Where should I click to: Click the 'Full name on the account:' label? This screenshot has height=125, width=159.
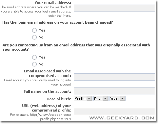coord(47,91)
